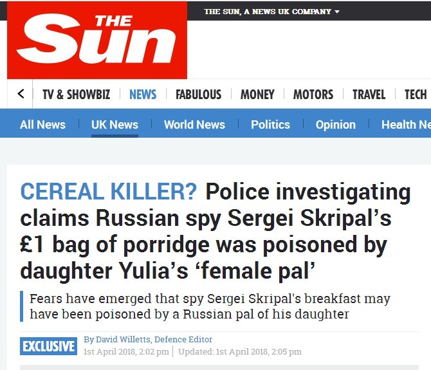The image size is (431, 370).
Task: Go to the Tech section
Action: coord(416,95)
